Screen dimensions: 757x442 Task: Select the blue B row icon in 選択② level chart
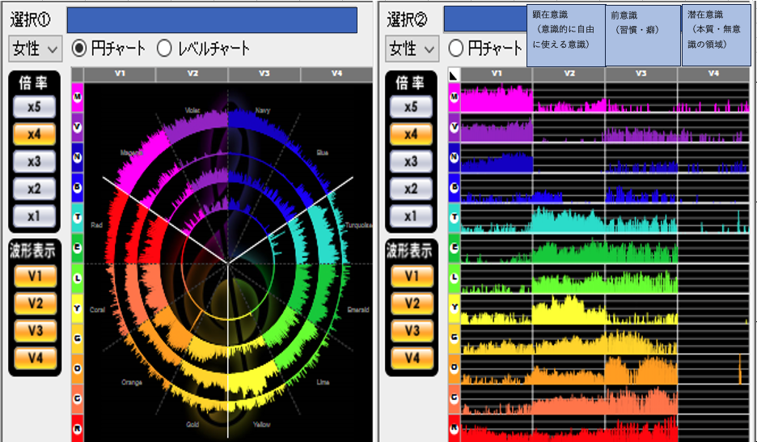click(454, 188)
